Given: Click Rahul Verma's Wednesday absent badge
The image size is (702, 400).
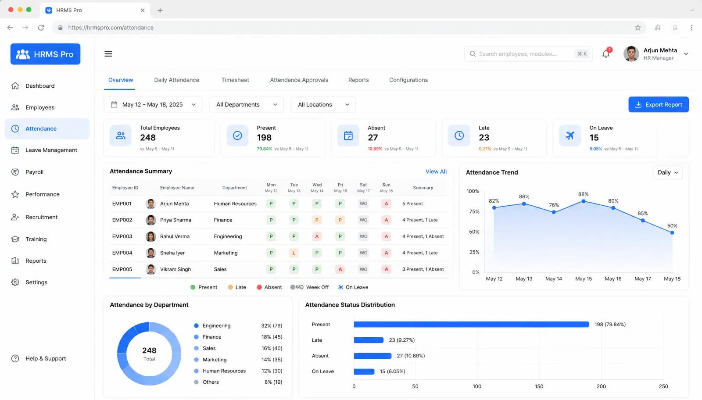Looking at the screenshot, I should click(x=317, y=236).
